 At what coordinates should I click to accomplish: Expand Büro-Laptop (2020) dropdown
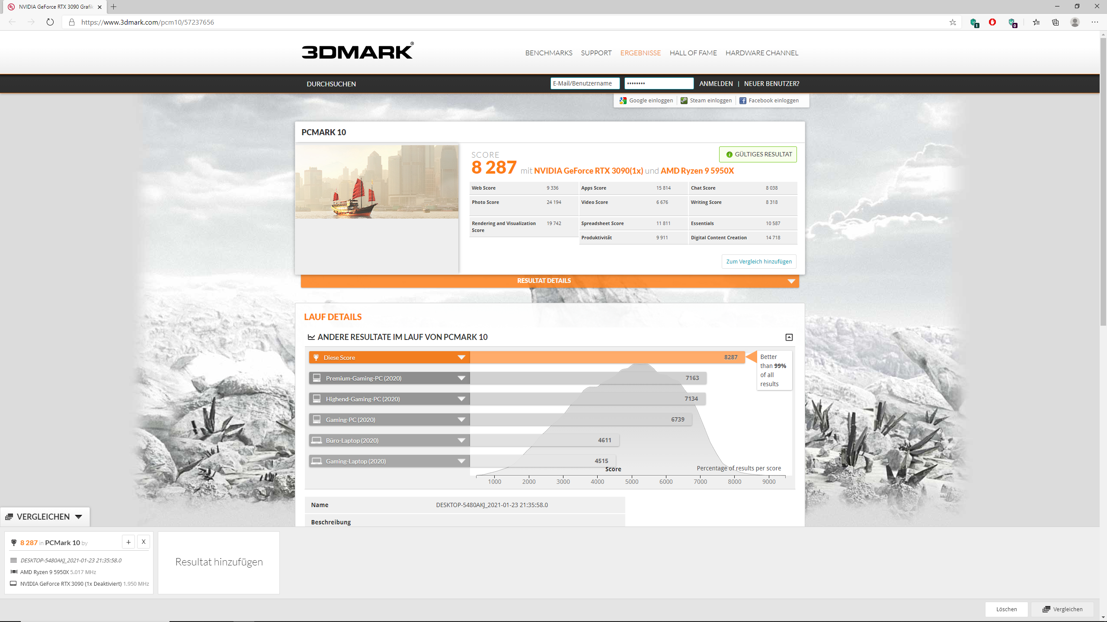tap(461, 441)
